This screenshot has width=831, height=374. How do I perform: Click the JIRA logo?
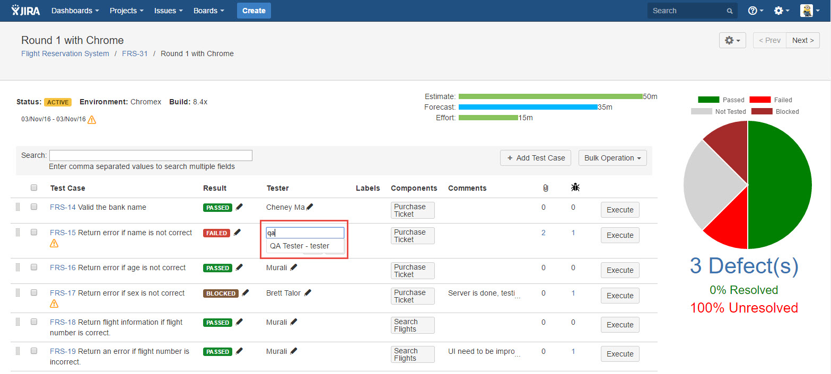[25, 11]
